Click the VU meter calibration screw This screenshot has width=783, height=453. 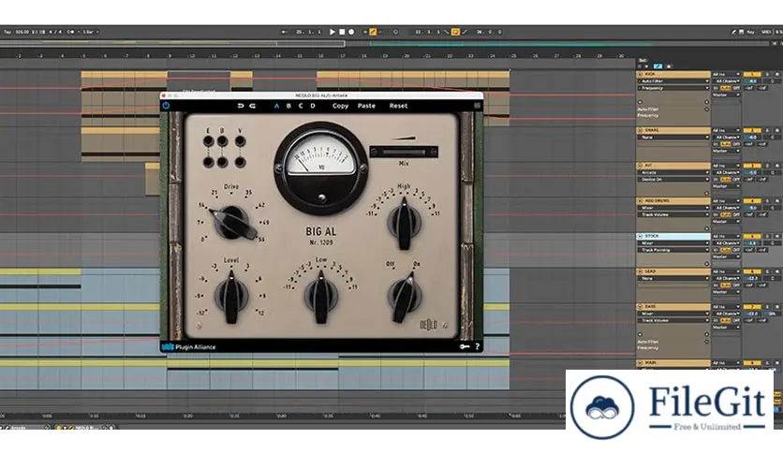click(x=322, y=198)
